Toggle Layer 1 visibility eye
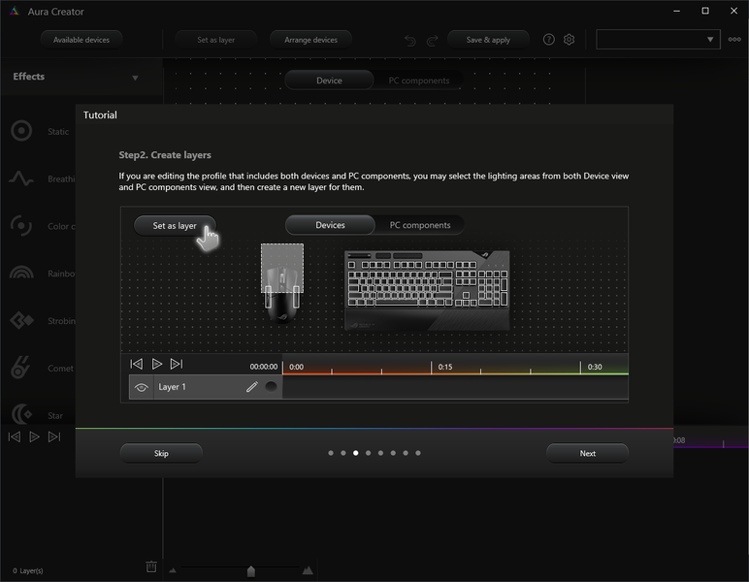The height and width of the screenshot is (582, 749). click(x=141, y=387)
